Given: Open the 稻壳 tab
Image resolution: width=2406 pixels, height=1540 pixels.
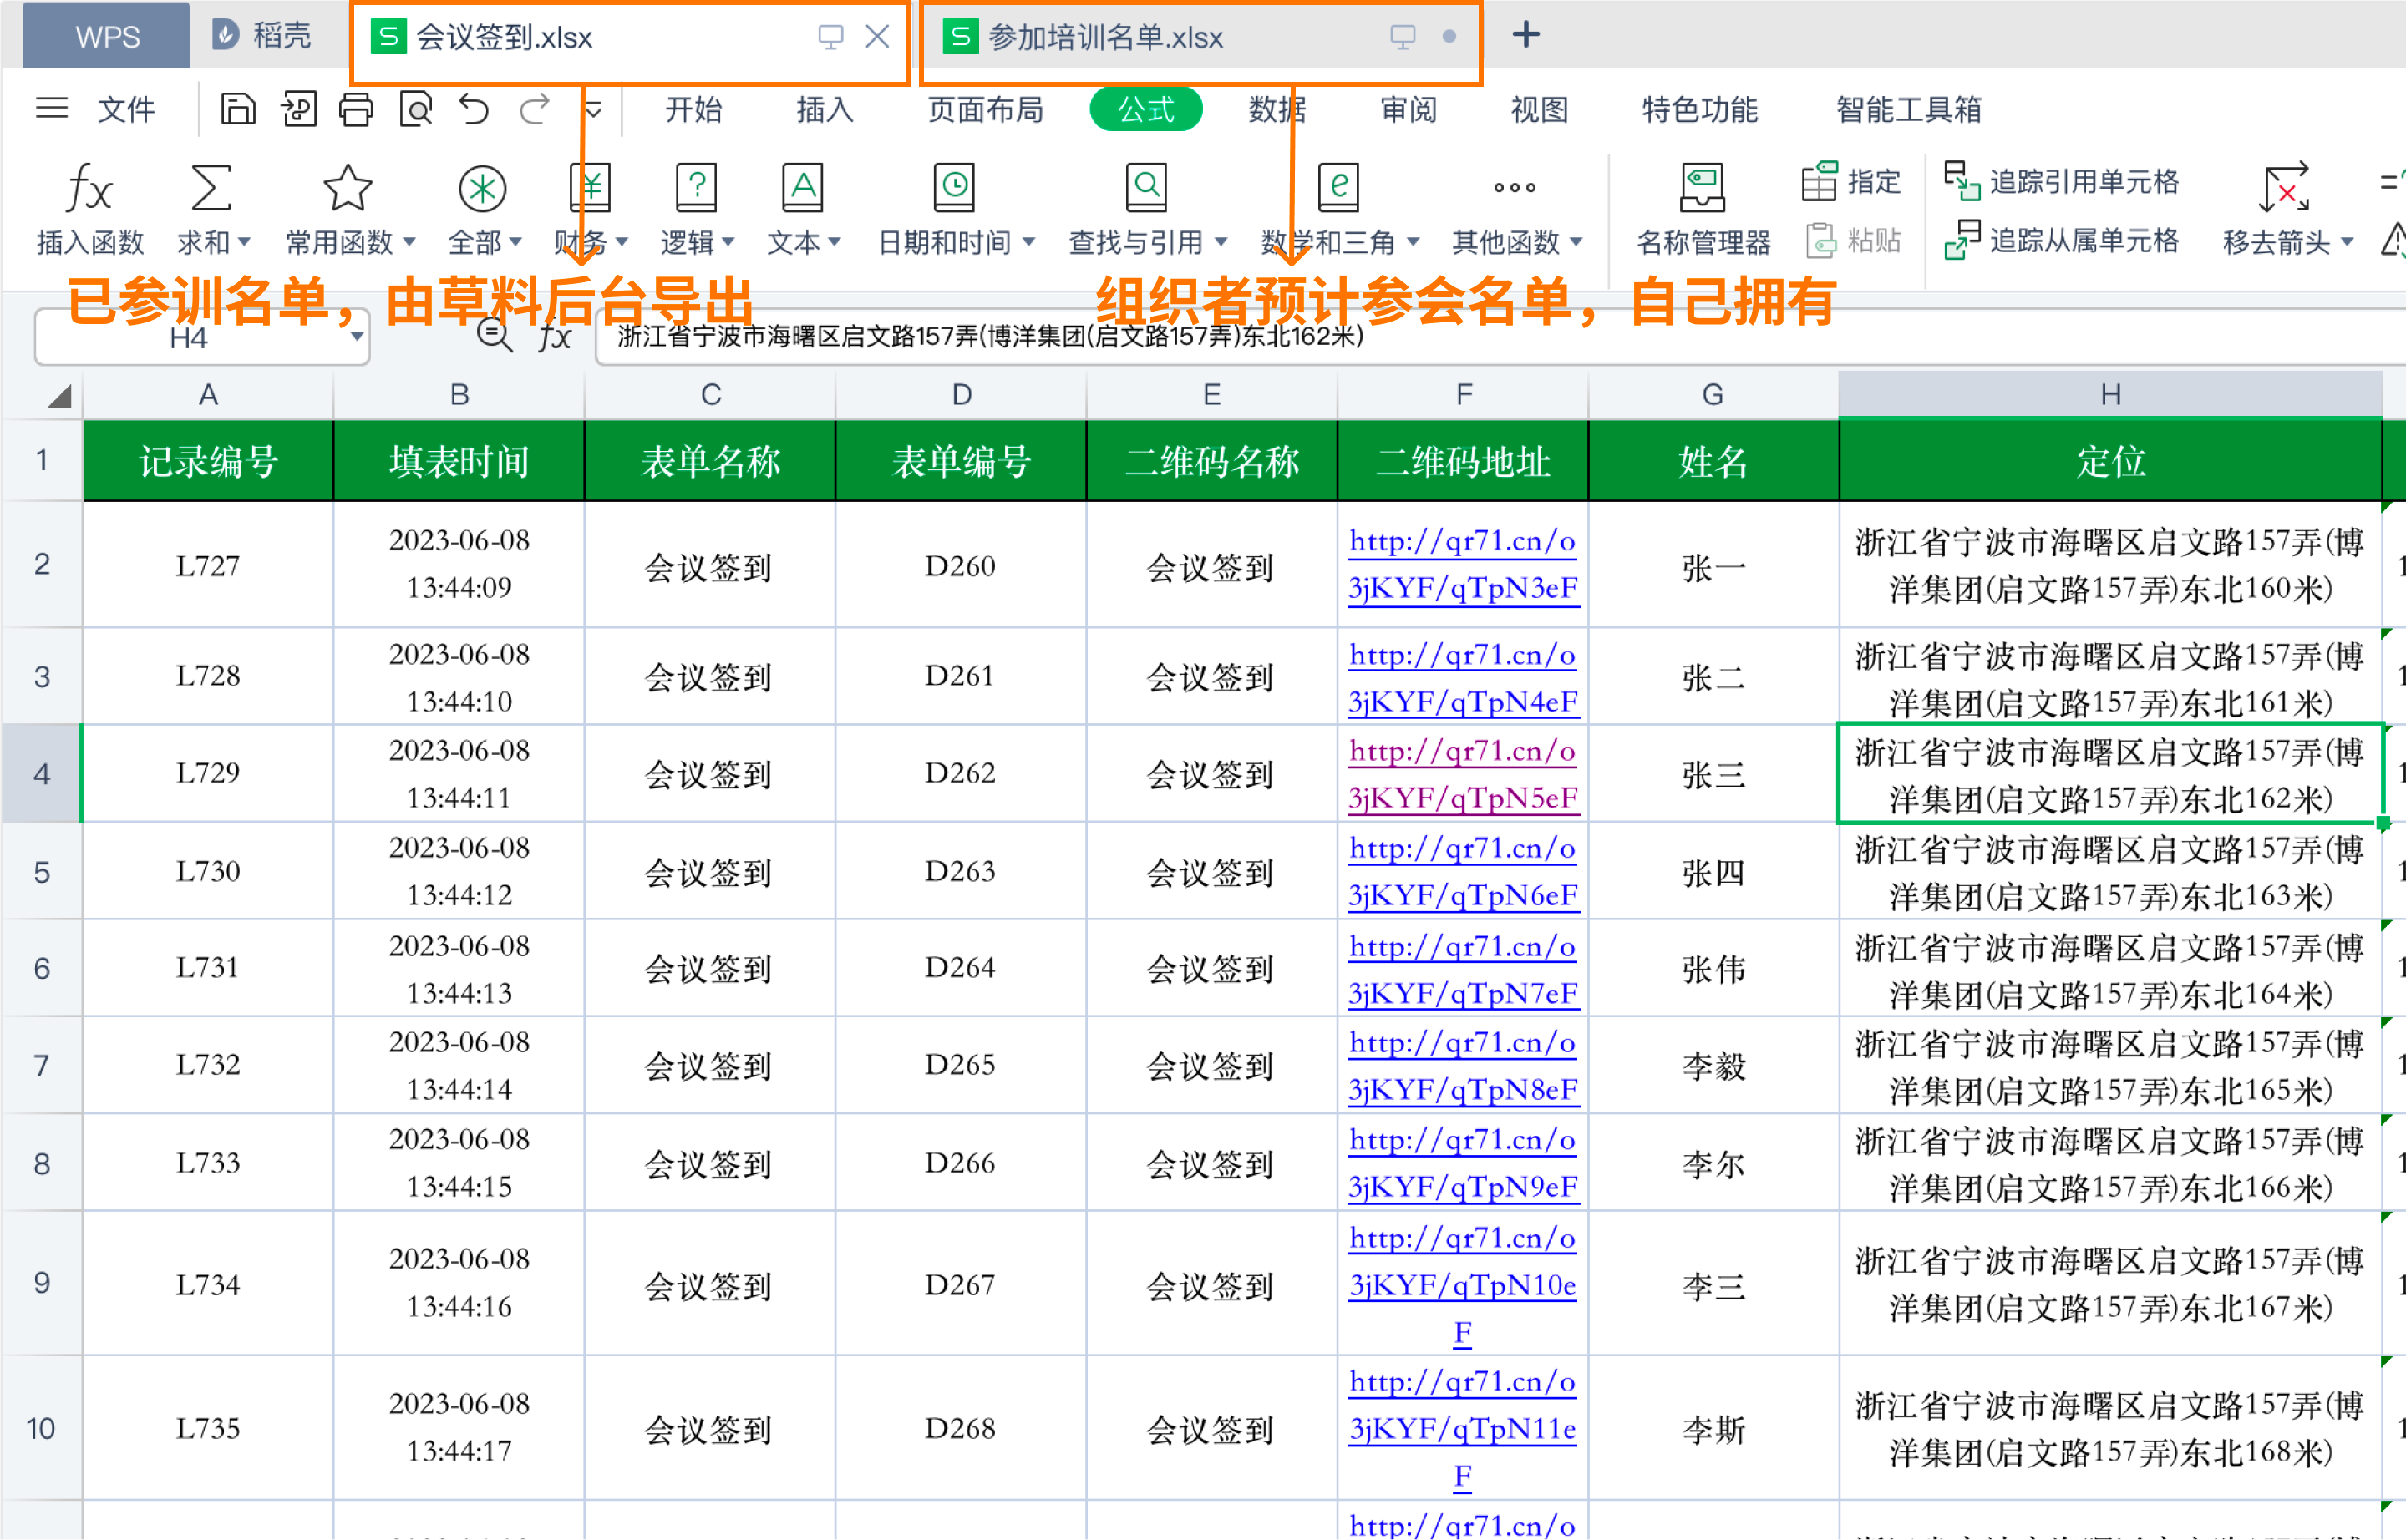Looking at the screenshot, I should pyautogui.click(x=263, y=36).
